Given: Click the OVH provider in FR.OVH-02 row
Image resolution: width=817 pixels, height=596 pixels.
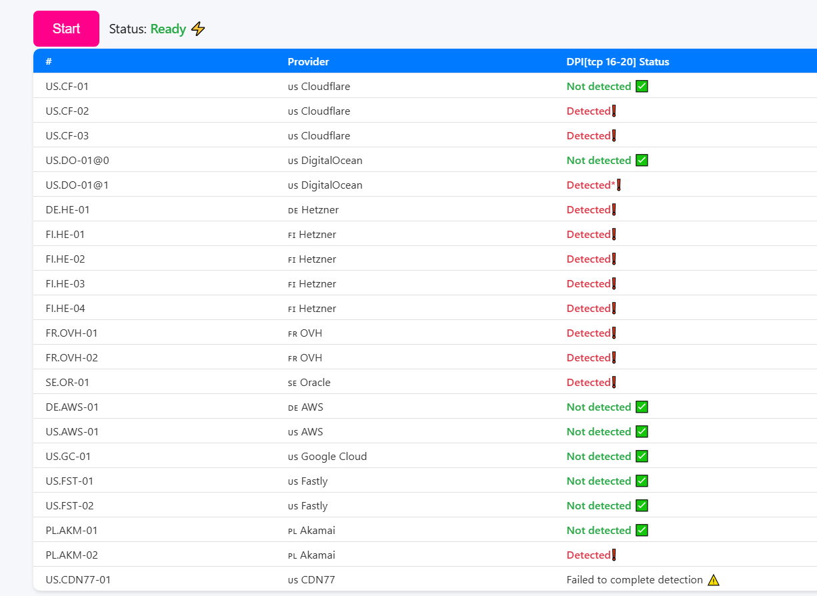Looking at the screenshot, I should coord(305,357).
